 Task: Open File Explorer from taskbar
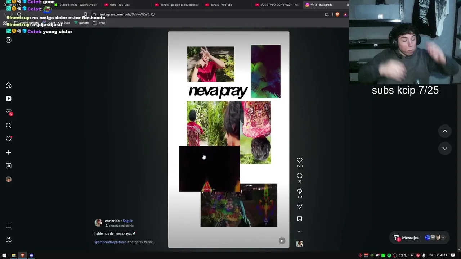tap(13, 255)
